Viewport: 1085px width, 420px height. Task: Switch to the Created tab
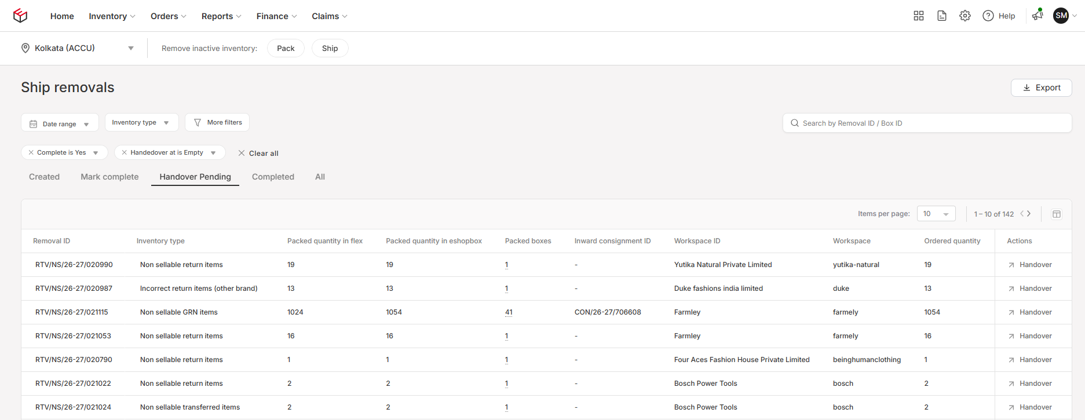coord(44,177)
